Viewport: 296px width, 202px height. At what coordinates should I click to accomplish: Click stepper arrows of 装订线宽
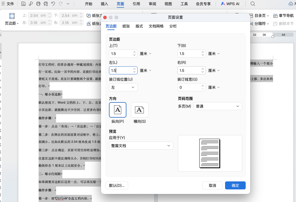(x=203, y=87)
